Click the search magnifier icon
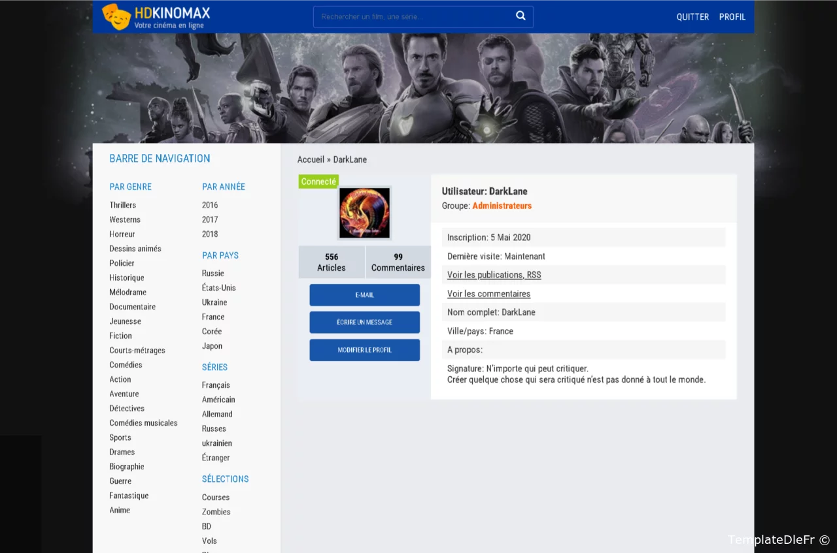Viewport: 837px width, 553px height. point(521,16)
